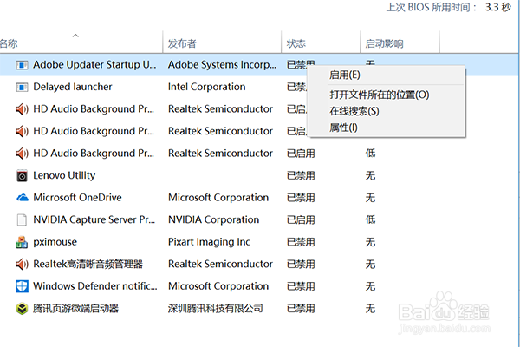Click publisher Adobe Systems Incorp...
This screenshot has width=520, height=347.
tap(222, 65)
